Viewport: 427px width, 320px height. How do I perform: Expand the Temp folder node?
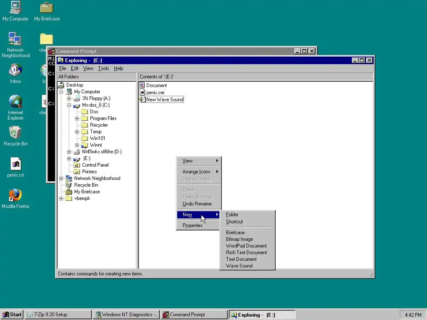[x=77, y=132]
